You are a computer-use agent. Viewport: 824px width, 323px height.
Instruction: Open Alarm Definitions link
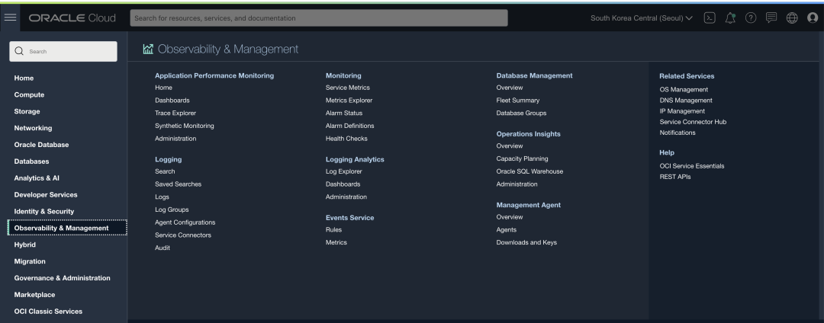point(350,126)
